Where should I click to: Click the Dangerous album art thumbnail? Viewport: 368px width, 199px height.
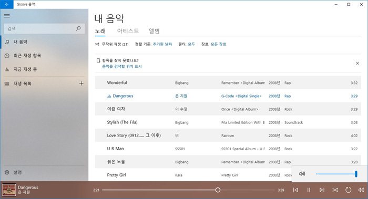9,190
